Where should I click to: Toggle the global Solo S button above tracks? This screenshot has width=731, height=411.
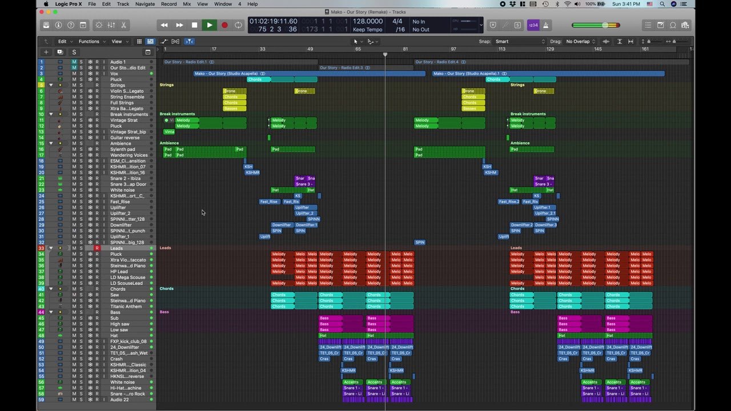point(74,52)
